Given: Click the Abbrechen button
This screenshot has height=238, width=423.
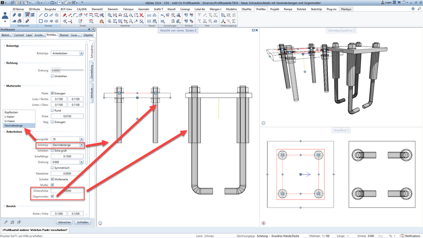Looking at the screenshot, I should click(x=64, y=222).
